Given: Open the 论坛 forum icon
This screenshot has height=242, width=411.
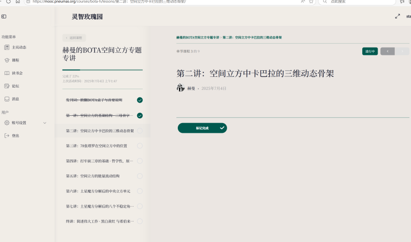Looking at the screenshot, I should tap(7, 86).
